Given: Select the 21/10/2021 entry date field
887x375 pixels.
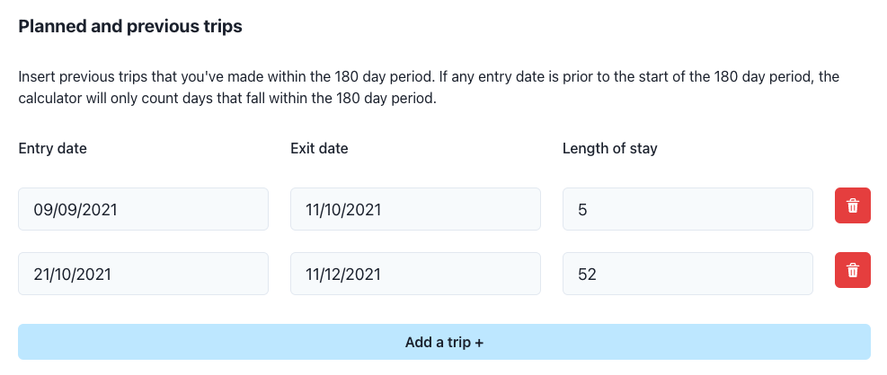Looking at the screenshot, I should pos(143,274).
